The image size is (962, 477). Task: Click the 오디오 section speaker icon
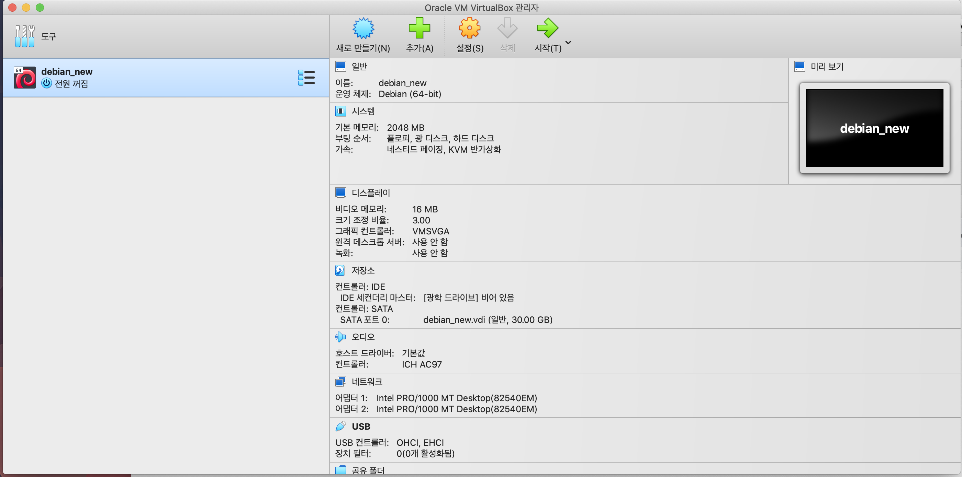point(340,337)
